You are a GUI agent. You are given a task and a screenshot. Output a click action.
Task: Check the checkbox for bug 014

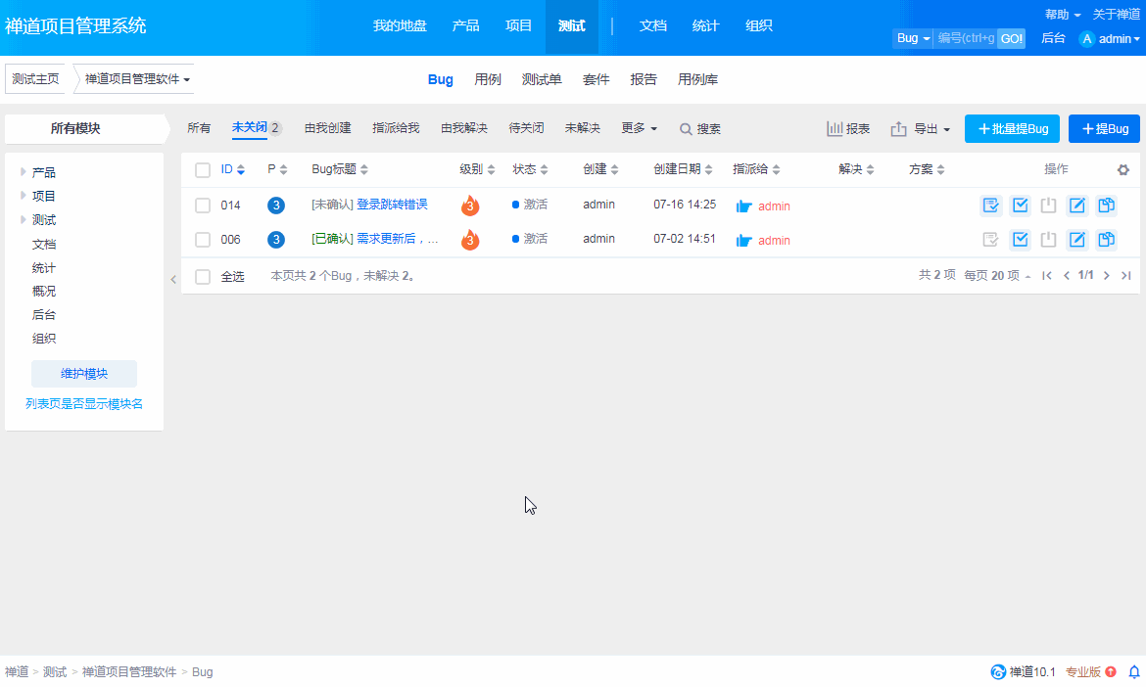203,206
